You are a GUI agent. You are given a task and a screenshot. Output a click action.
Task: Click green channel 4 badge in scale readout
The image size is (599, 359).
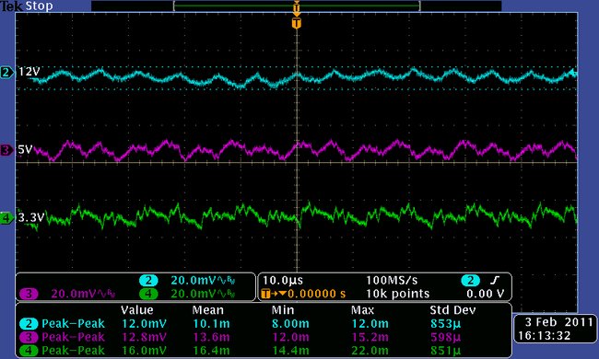click(148, 294)
